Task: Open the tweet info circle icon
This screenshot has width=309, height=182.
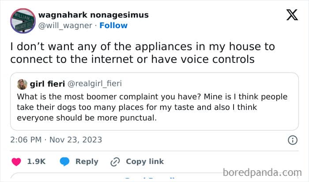Action: pos(292,140)
